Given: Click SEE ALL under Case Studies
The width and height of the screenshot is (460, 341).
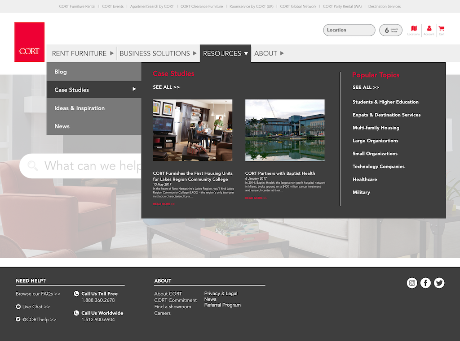Looking at the screenshot, I should click(x=166, y=87).
